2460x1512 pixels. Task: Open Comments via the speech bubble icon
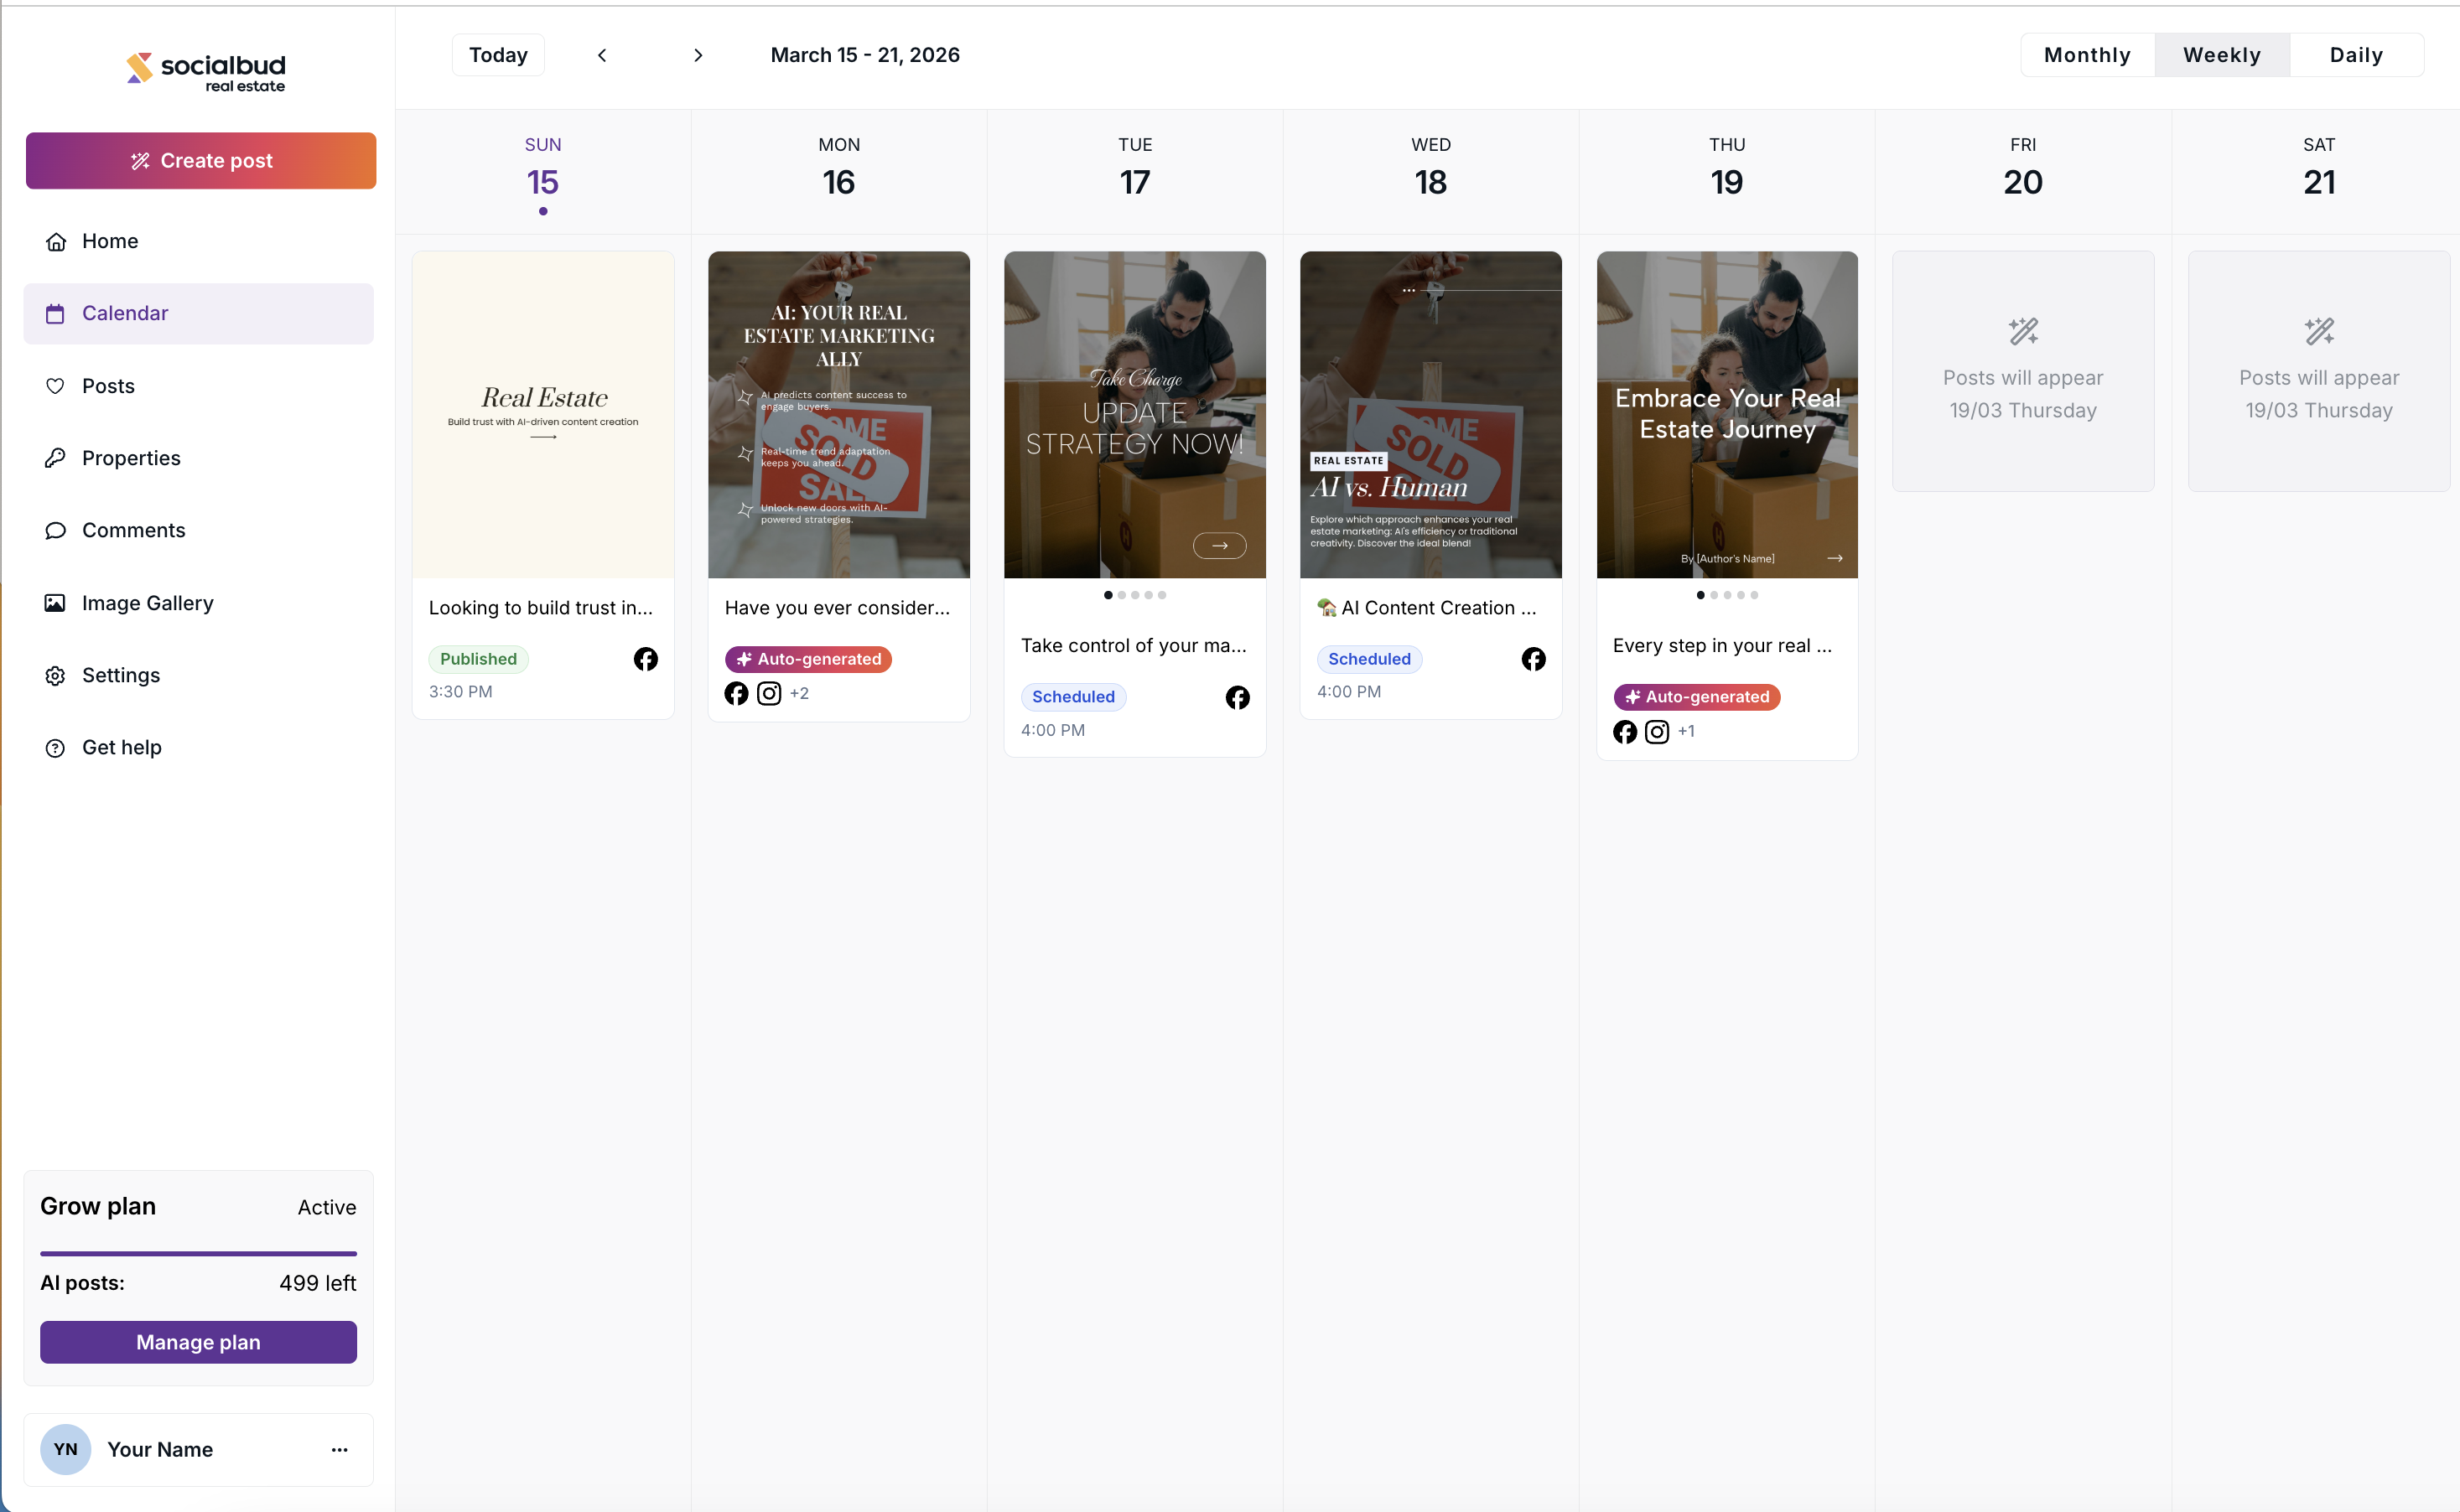[x=56, y=530]
